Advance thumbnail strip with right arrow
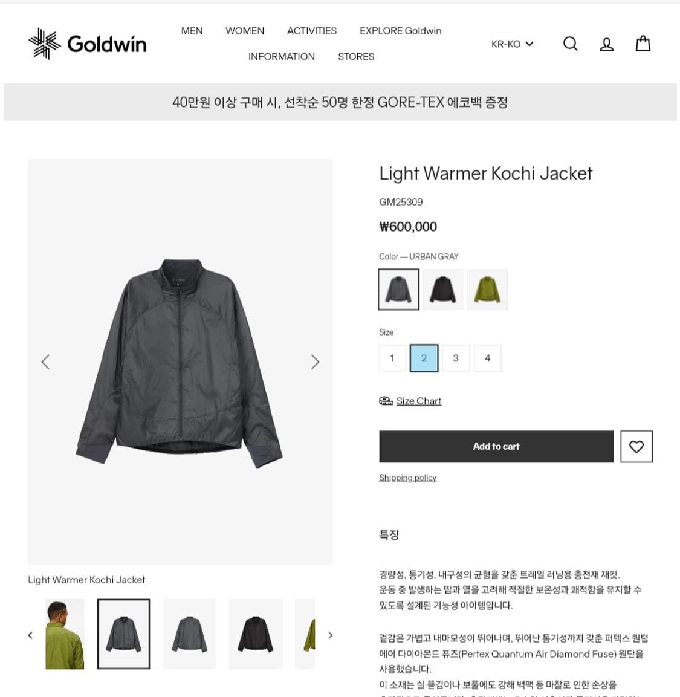This screenshot has height=697, width=680. 330,635
